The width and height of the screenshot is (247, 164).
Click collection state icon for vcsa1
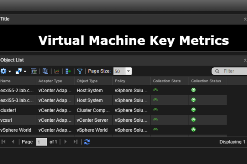click(156, 120)
